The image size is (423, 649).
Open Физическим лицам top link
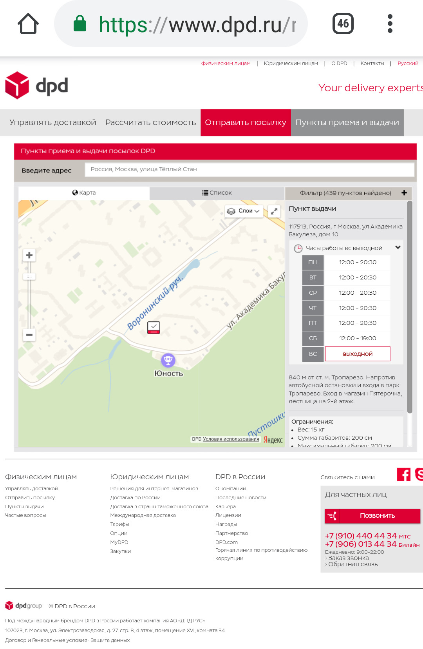(226, 63)
